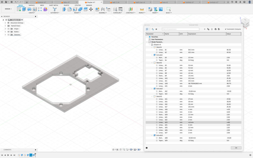Undo the last action
The image size is (253, 158).
click(16, 2)
